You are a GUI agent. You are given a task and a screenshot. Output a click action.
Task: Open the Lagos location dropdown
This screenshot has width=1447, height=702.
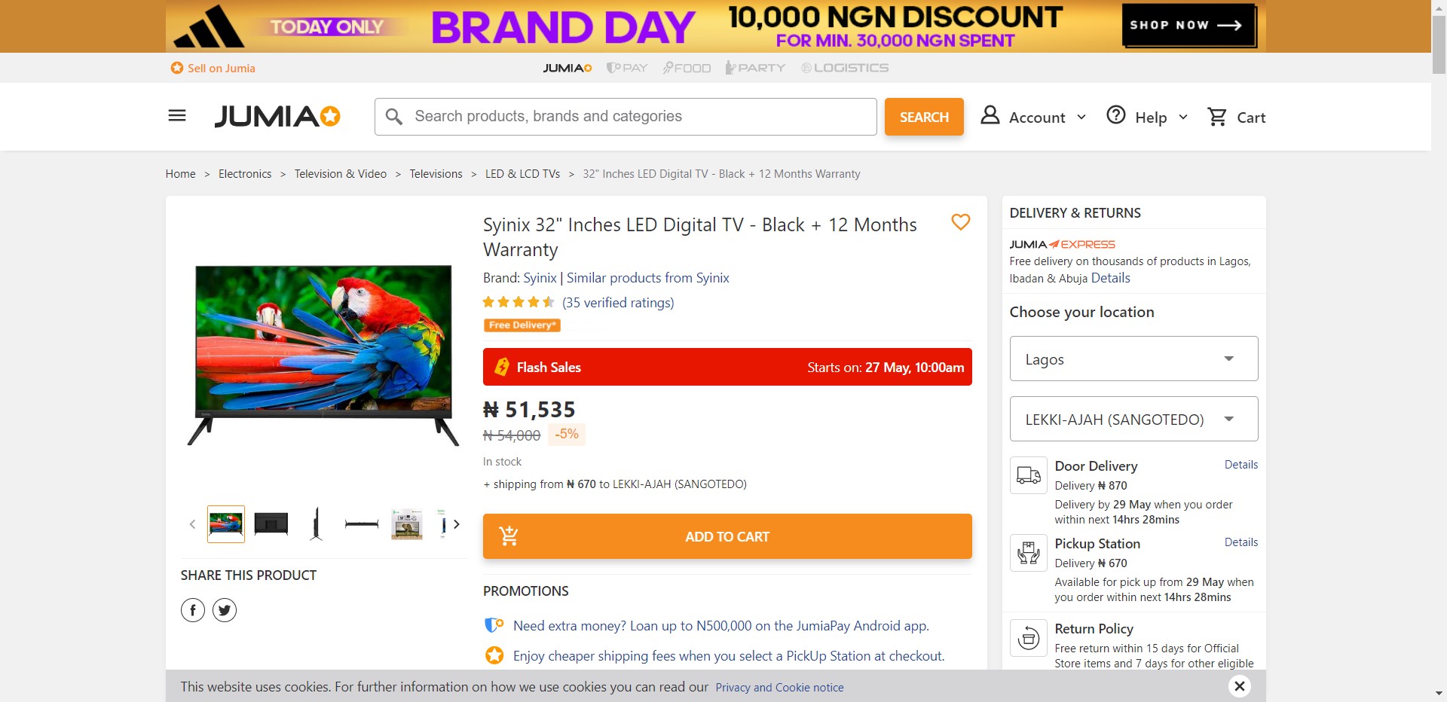[x=1133, y=359]
